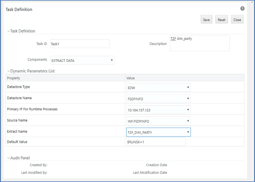Click the Close button
The width and height of the screenshot is (255, 182).
[x=237, y=19]
